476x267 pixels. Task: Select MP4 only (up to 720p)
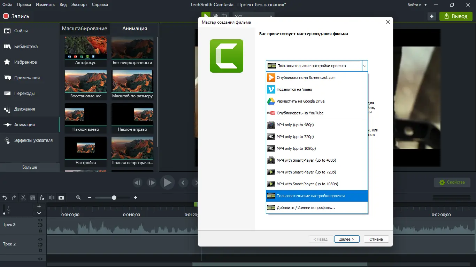[317, 137]
